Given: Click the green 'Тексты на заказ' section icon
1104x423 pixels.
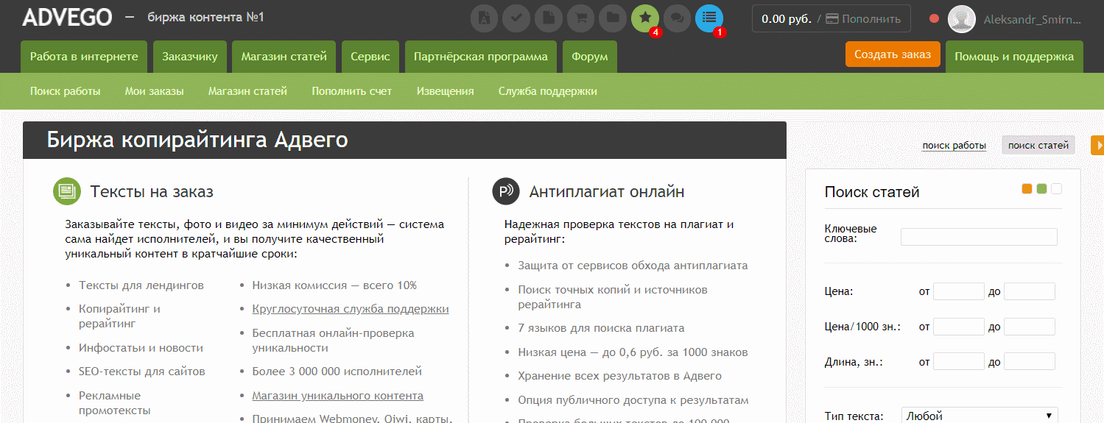Looking at the screenshot, I should point(67,191).
